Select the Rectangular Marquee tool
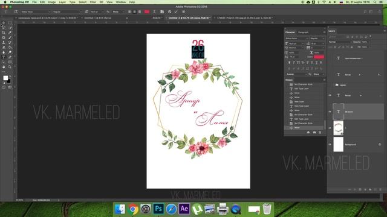This screenshot has width=387, height=217. pyautogui.click(x=10, y=23)
